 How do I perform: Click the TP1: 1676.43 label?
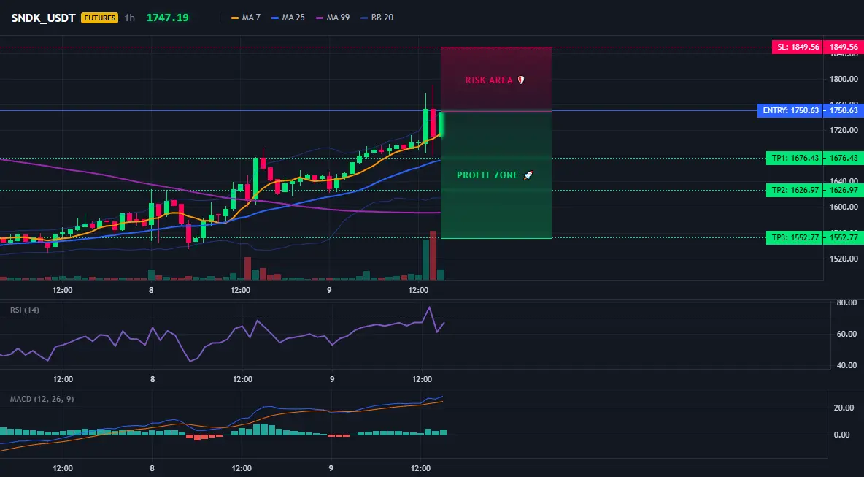[794, 159]
